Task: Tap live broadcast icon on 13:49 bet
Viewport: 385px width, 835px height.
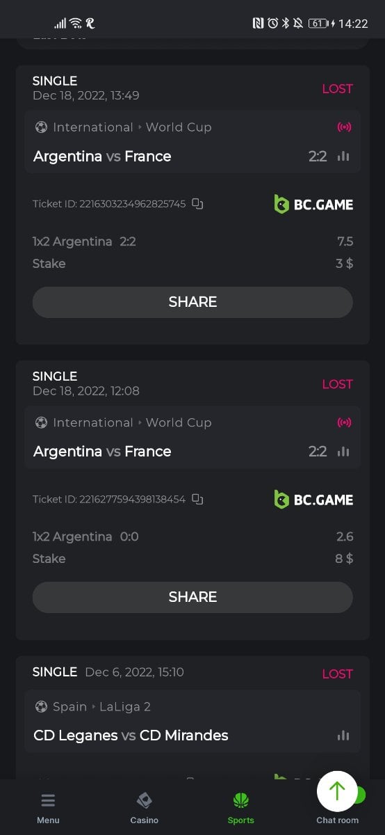Action: [344, 127]
